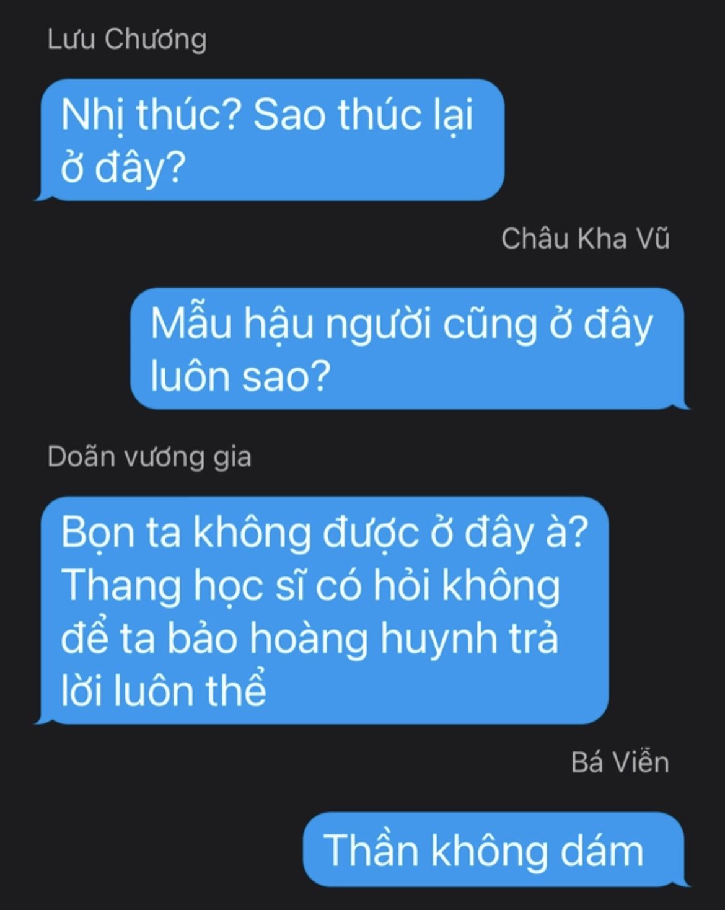Click 'Sao thúc lại' in the first bubble

pos(363,116)
